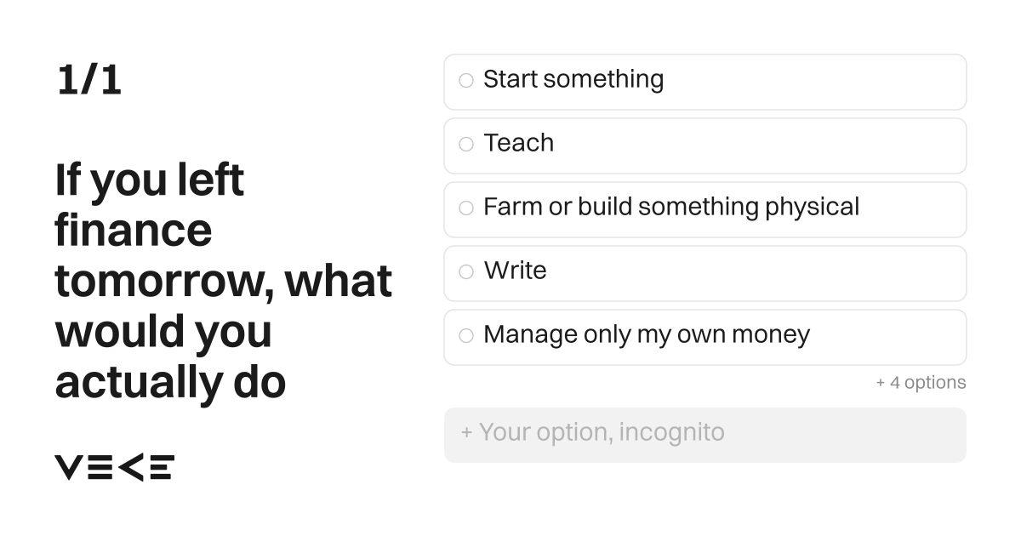Select 'Manage only my own money' radio circle
Image resolution: width=1021 pixels, height=536 pixels.
tap(466, 336)
